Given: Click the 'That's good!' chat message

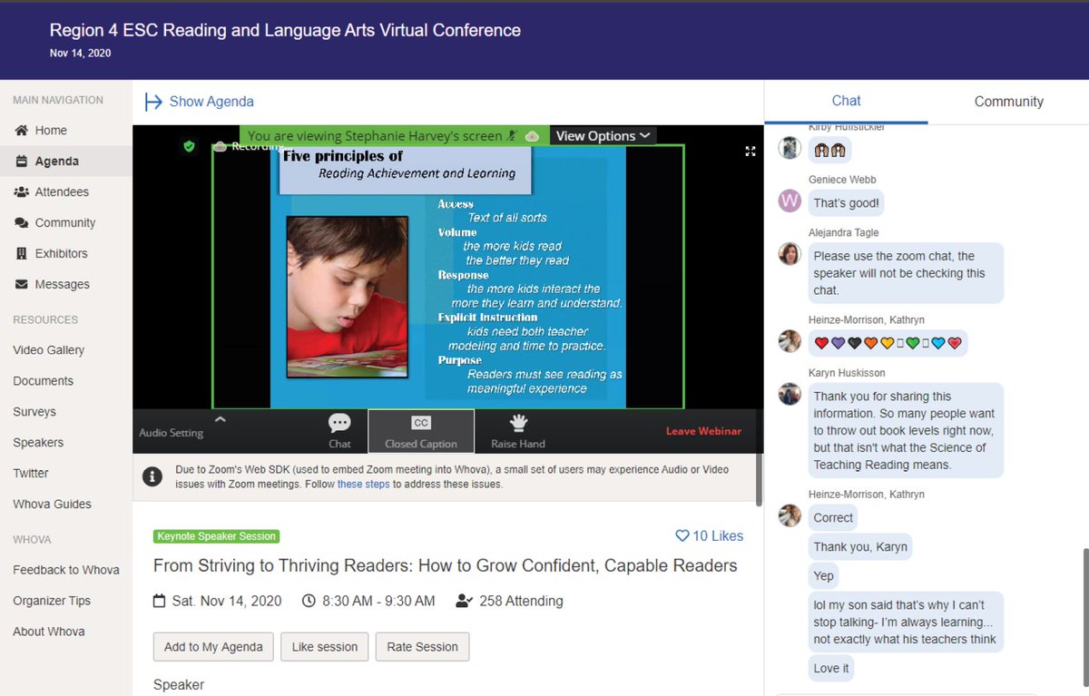Looking at the screenshot, I should [x=846, y=203].
